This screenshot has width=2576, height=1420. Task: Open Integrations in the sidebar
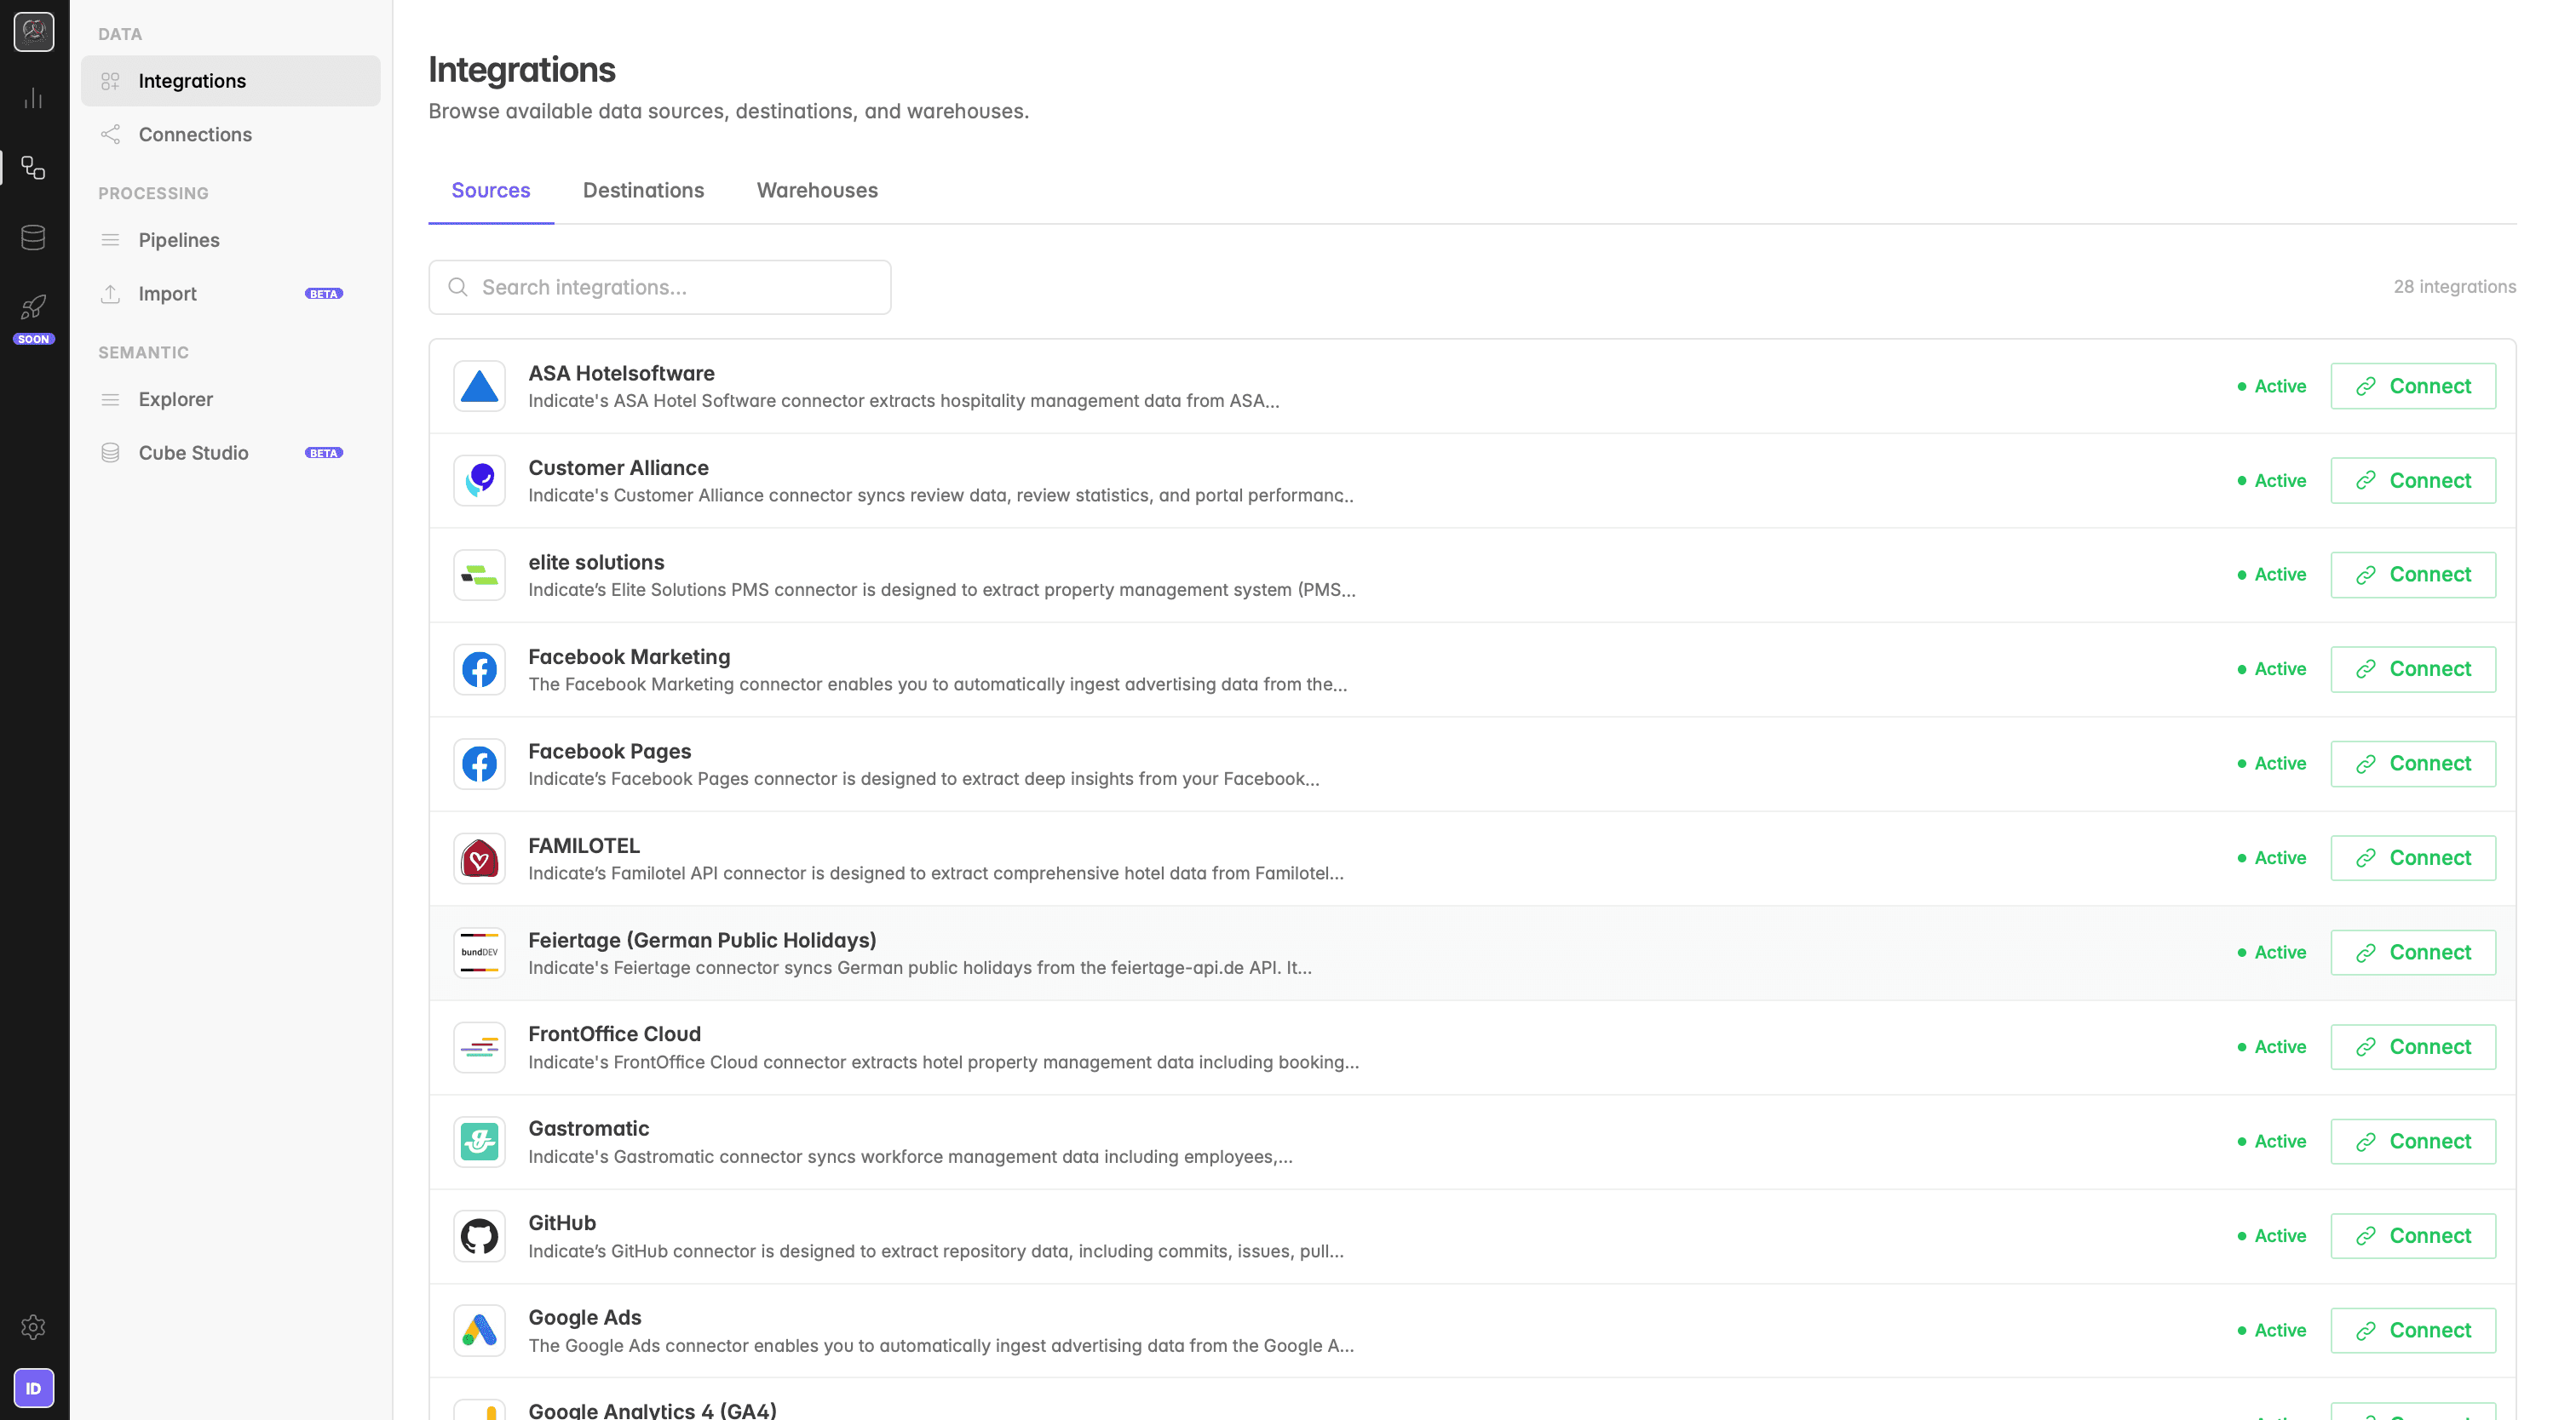pos(231,81)
